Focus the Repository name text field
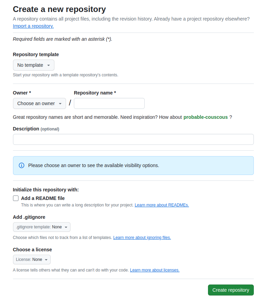Viewport: 261px width, 303px height. point(109,103)
